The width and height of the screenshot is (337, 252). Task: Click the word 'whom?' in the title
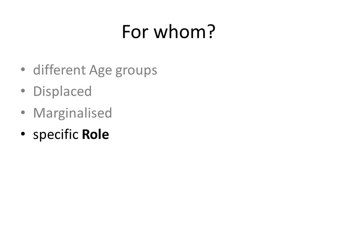click(185, 32)
